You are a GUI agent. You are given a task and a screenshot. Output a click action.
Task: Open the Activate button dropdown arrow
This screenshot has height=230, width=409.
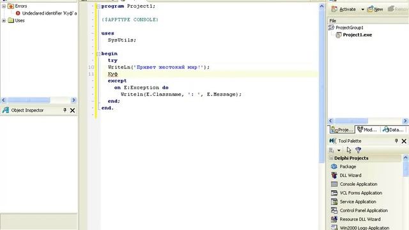coord(362,10)
